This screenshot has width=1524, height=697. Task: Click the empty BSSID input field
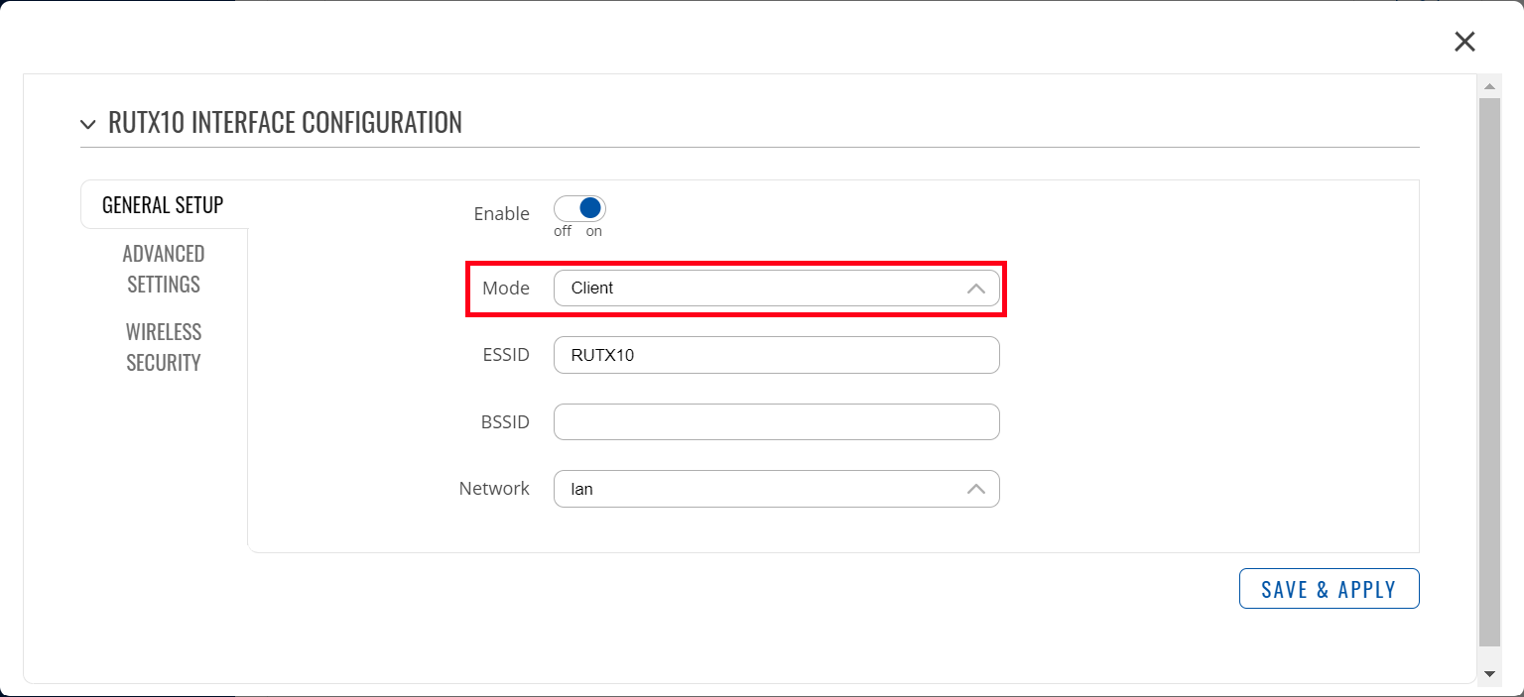pyautogui.click(x=776, y=421)
